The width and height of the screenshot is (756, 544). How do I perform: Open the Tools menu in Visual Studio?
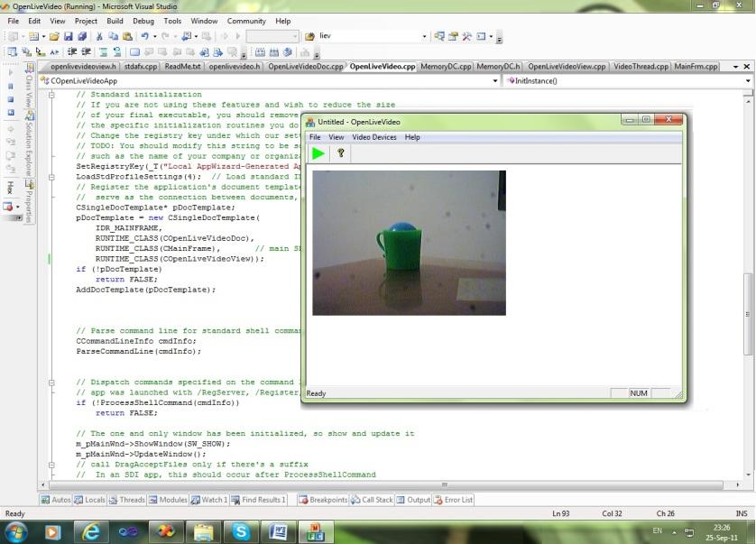click(172, 22)
